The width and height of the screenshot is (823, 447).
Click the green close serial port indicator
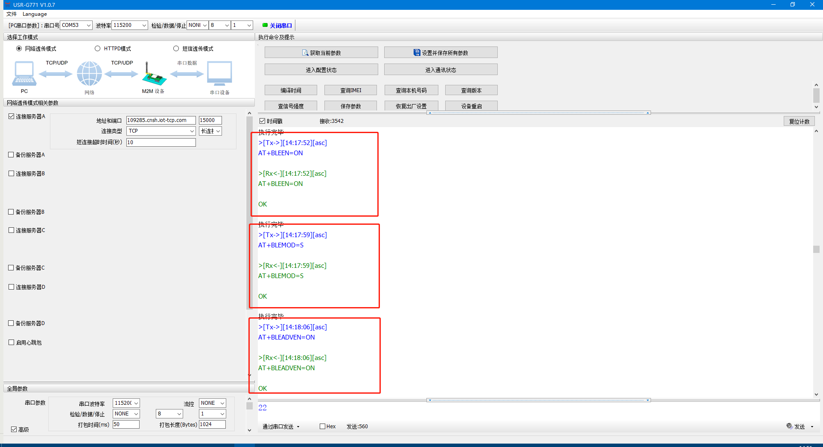pos(265,25)
